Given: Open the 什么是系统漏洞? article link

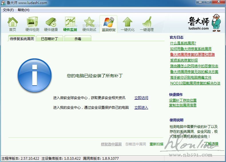Looking at the screenshot, I should pos(183,43).
